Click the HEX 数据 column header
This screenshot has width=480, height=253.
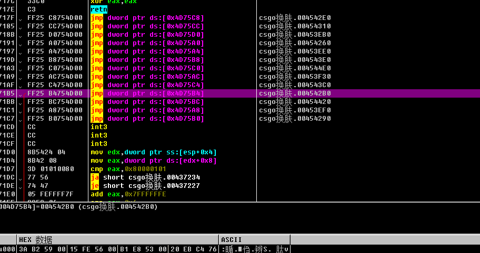point(118,239)
